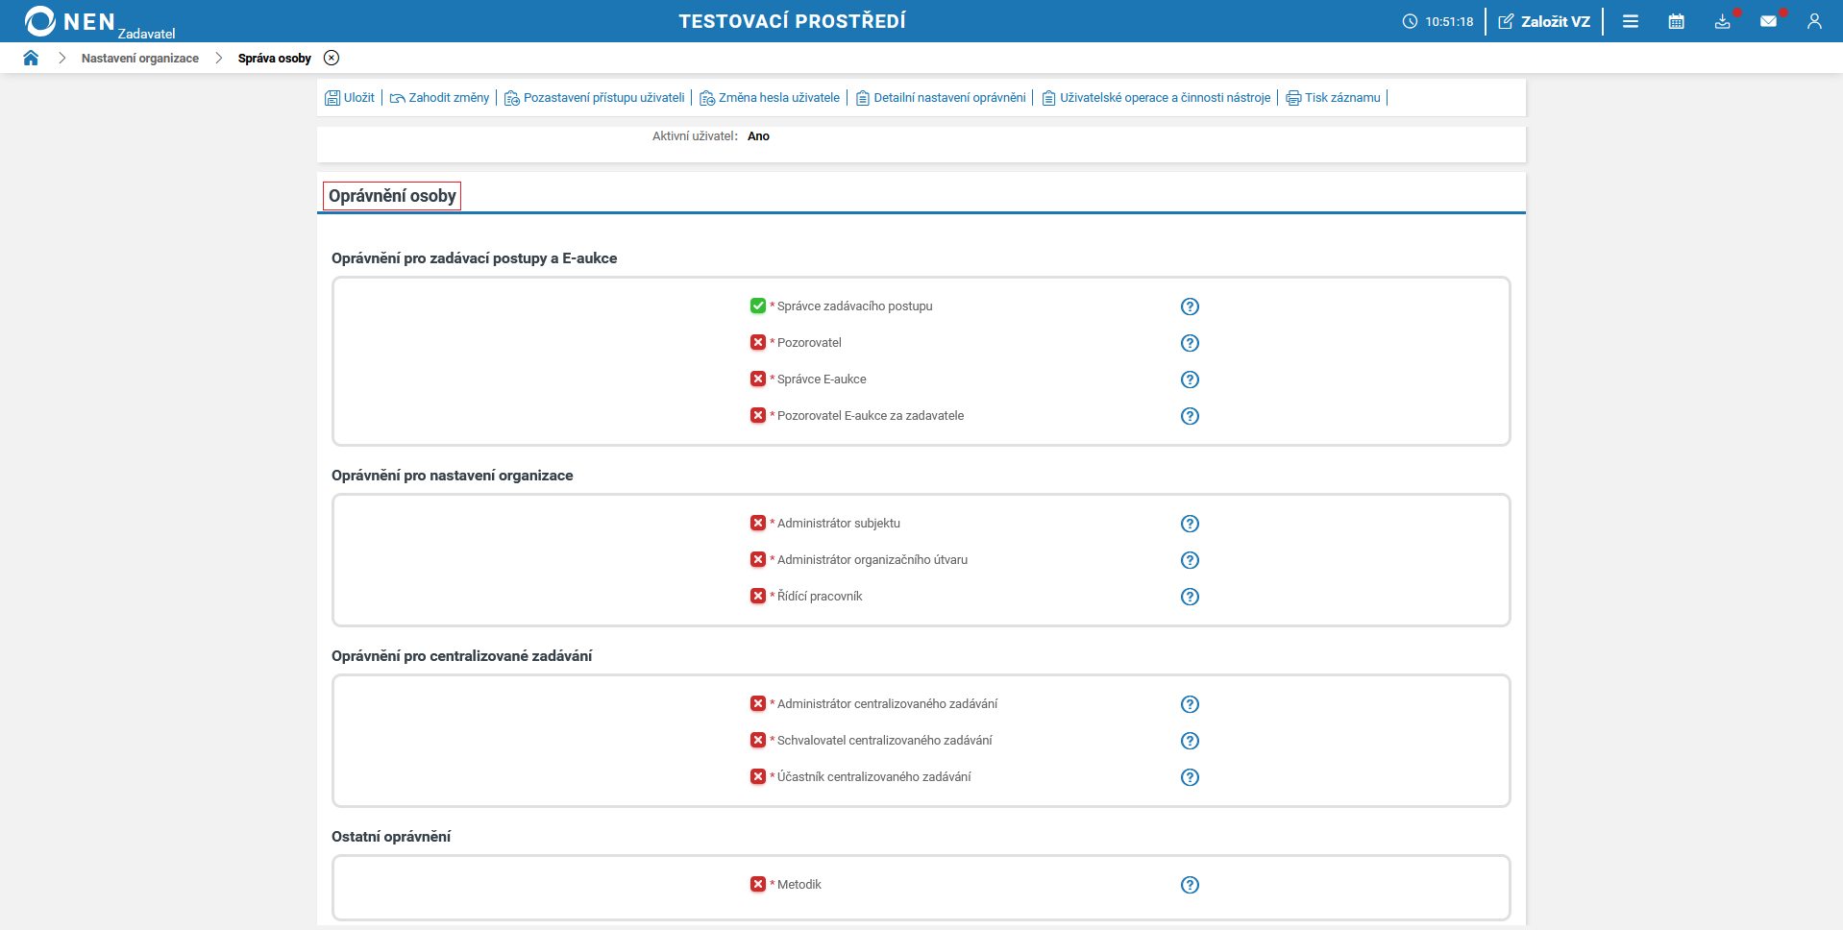This screenshot has width=1843, height=930.
Task: Close the Správa osoby breadcrumb tab
Action: [x=332, y=58]
